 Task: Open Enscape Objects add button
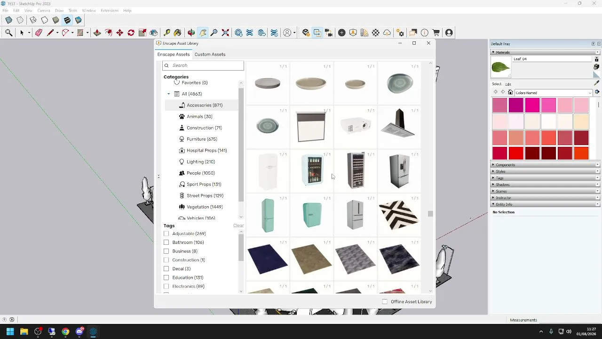coord(342,32)
